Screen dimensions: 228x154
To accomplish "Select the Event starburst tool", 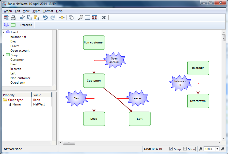I will pos(6,25).
